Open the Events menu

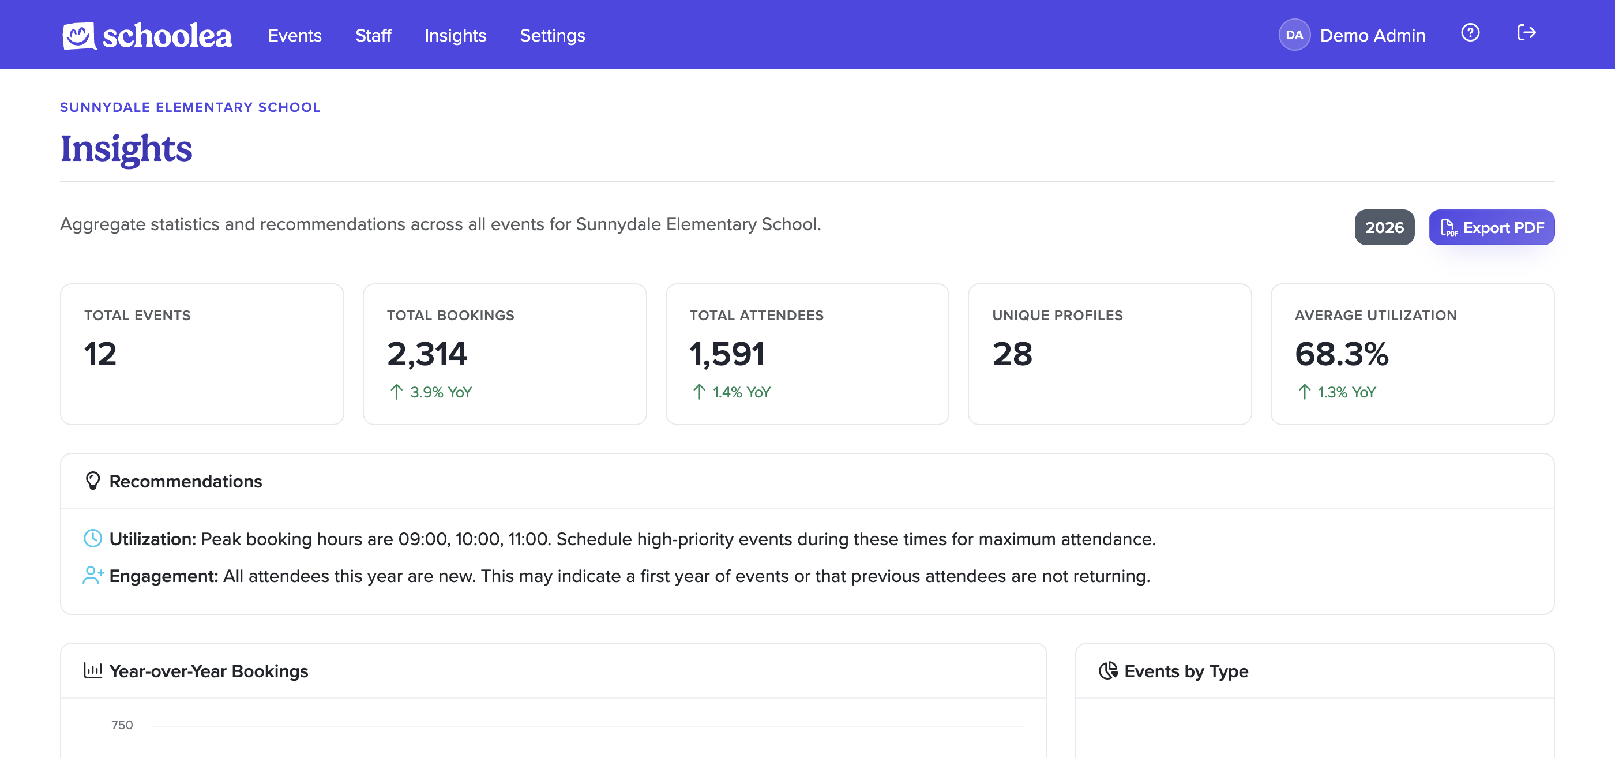295,36
